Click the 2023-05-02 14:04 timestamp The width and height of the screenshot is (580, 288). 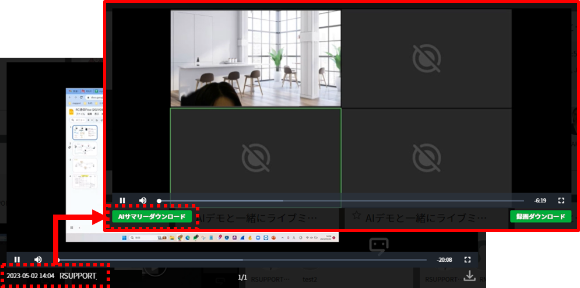[30, 276]
